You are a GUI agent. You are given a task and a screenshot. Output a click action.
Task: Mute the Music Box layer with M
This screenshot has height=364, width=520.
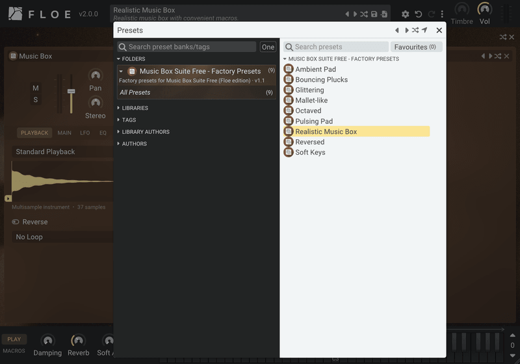[36, 88]
